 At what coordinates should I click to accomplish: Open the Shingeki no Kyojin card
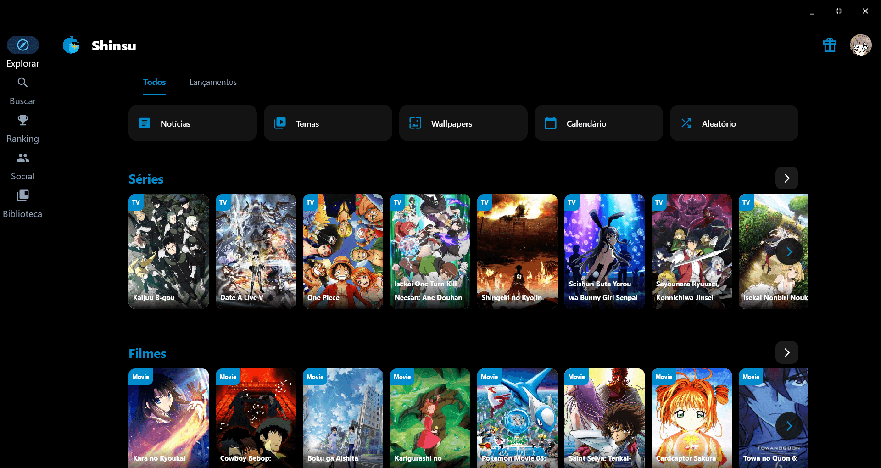pyautogui.click(x=517, y=251)
